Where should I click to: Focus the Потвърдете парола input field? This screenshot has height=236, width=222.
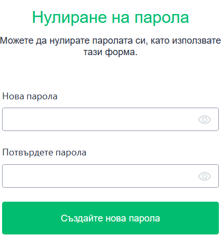(x=110, y=176)
